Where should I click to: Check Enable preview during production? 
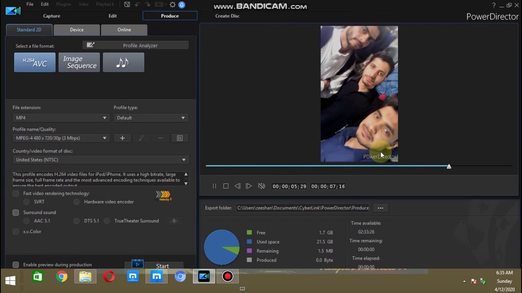(x=16, y=265)
